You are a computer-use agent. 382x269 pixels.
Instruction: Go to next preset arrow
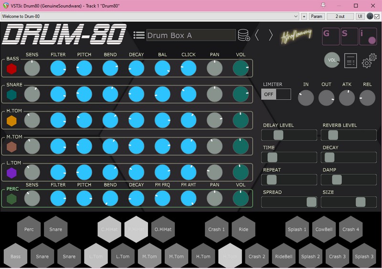click(x=270, y=35)
